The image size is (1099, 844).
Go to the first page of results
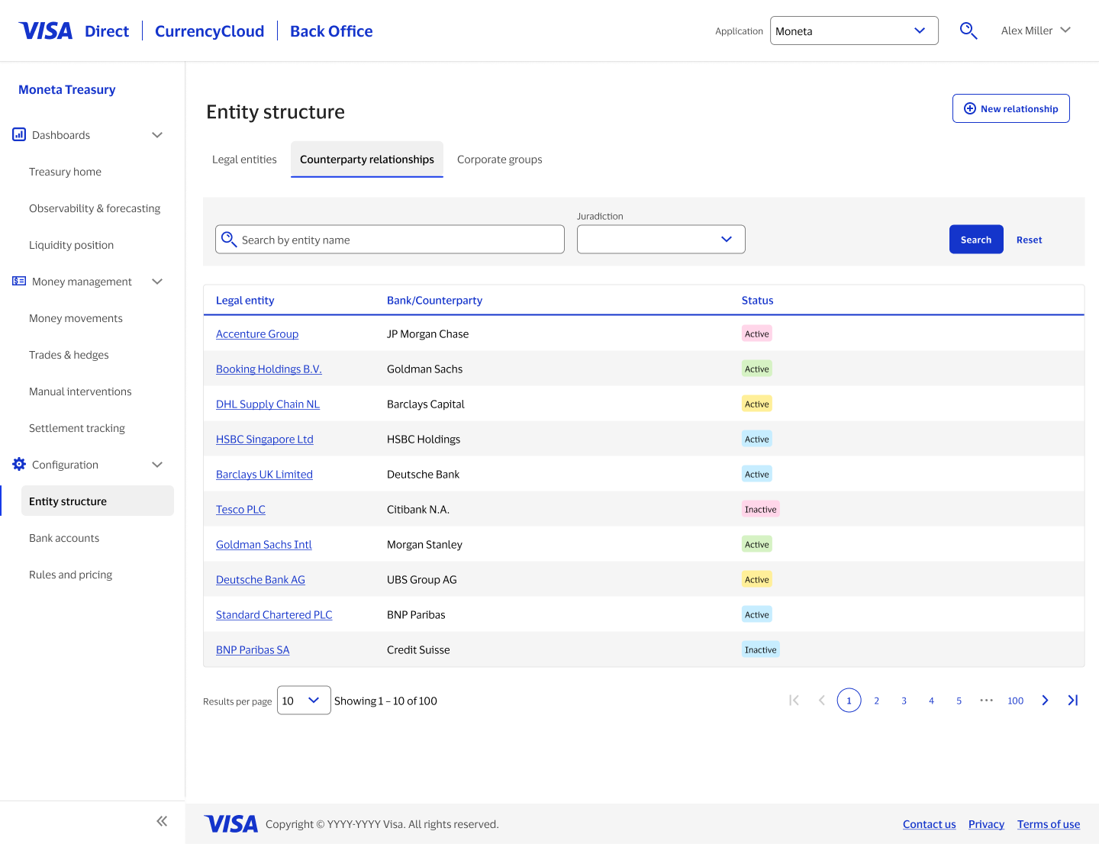tap(794, 700)
